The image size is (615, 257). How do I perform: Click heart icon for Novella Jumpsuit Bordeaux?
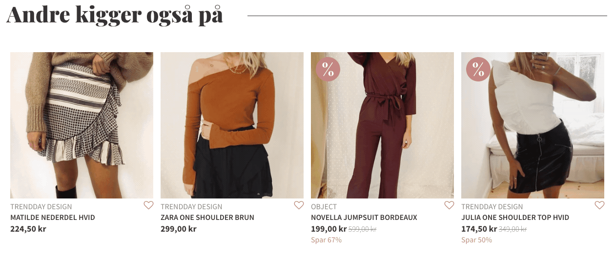[x=449, y=205]
